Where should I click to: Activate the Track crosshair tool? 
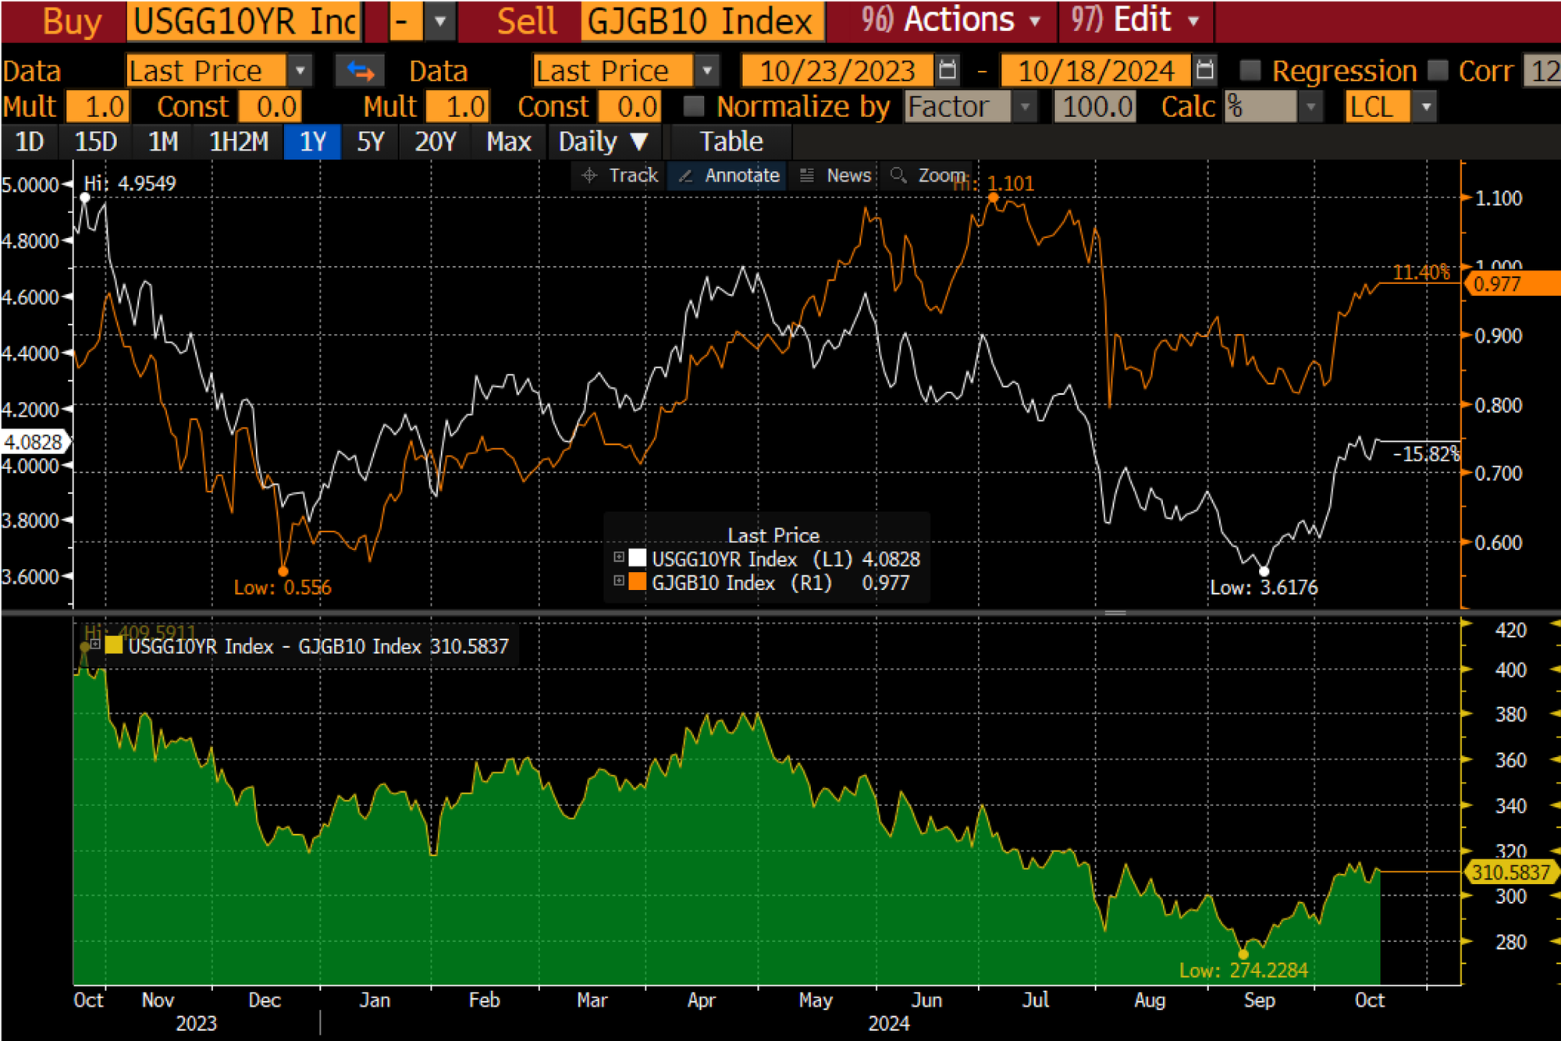590,176
